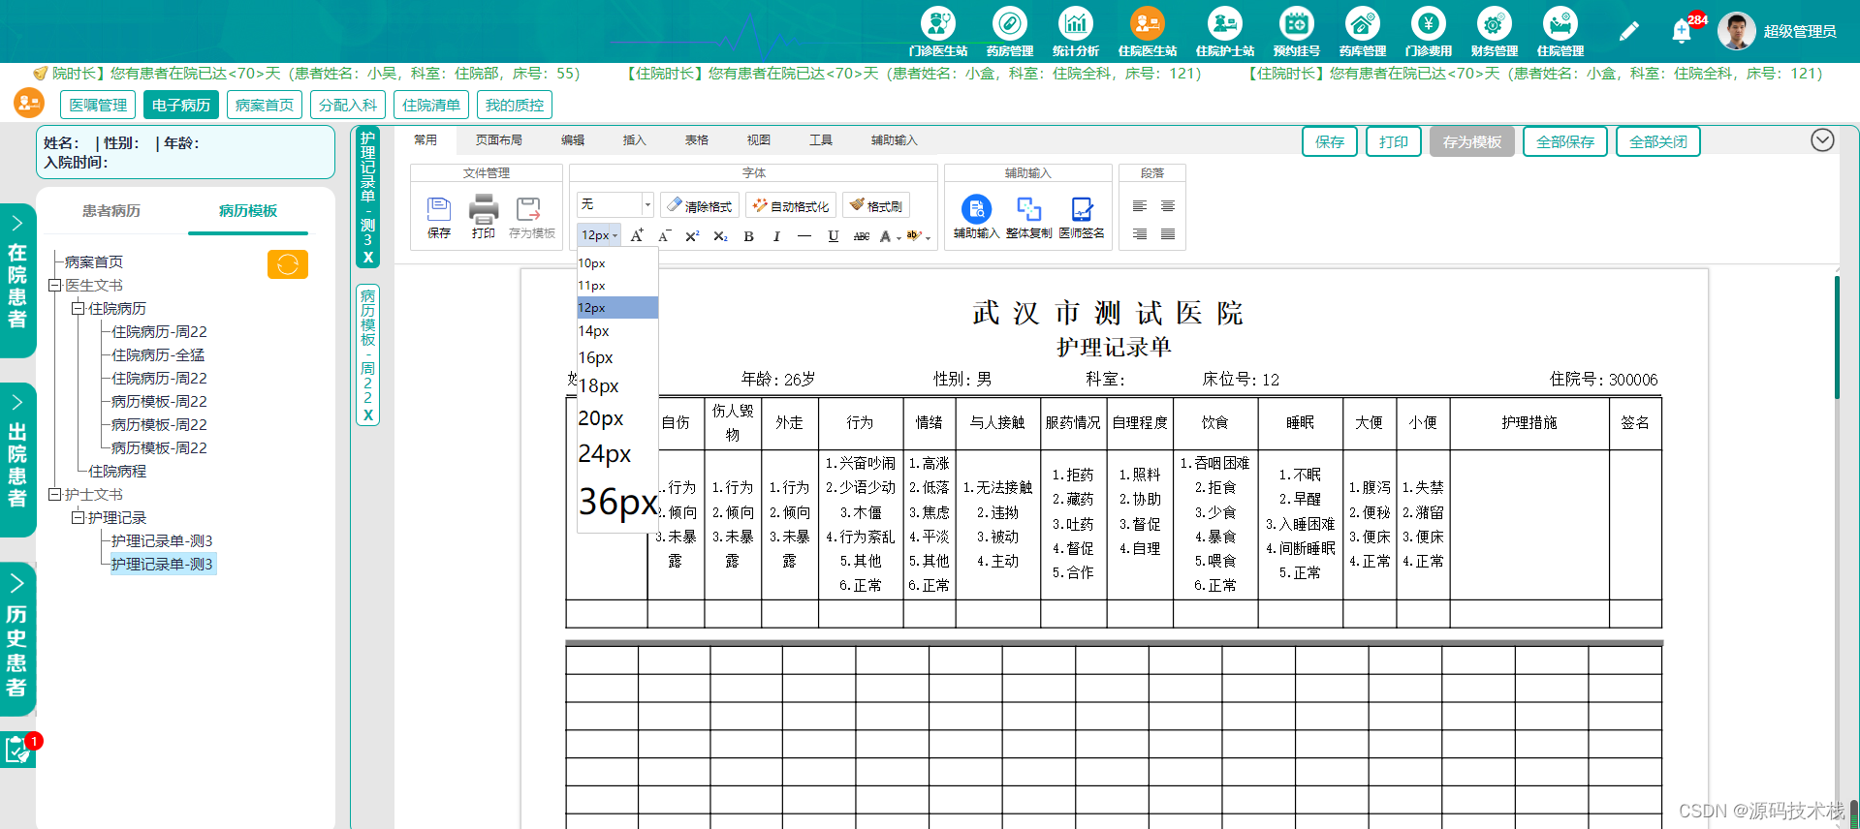Click the 自动格式化 button

pyautogui.click(x=791, y=206)
